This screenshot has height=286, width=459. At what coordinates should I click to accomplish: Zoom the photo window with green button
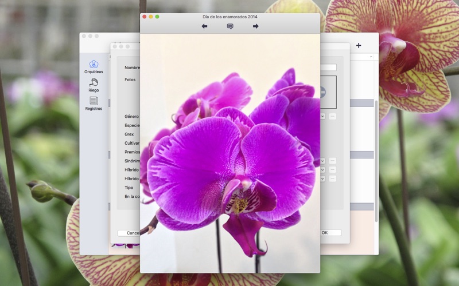[x=157, y=17]
